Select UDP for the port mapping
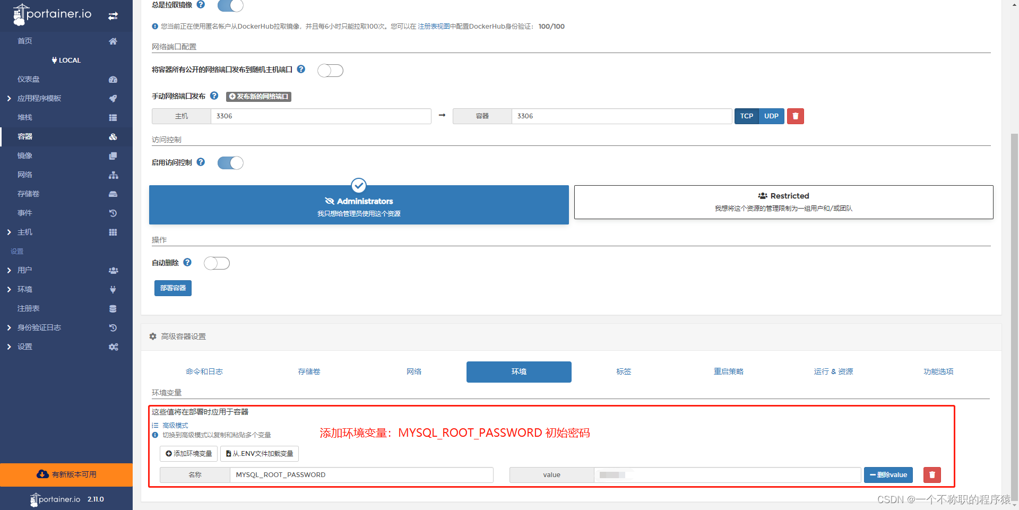 771,116
